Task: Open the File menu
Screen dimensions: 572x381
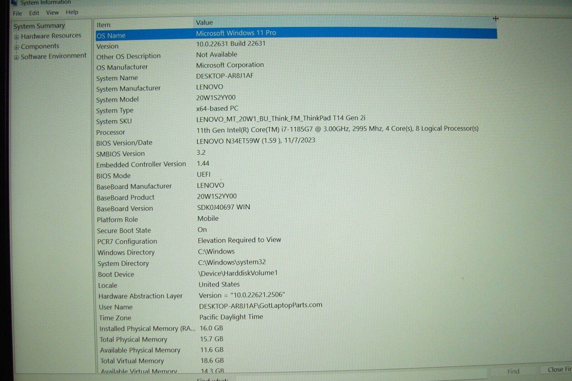Action: pos(18,13)
